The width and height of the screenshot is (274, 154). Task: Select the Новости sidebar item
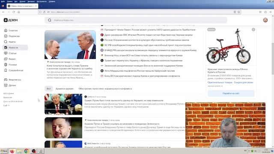coord(15,47)
